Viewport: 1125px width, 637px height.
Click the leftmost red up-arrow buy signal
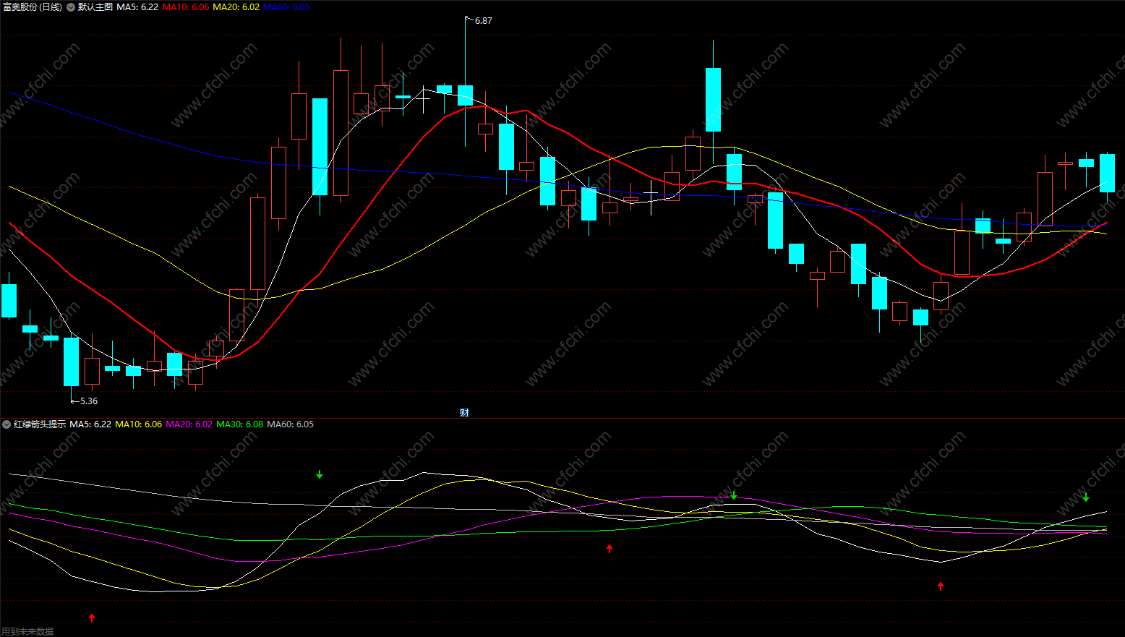[x=92, y=617]
